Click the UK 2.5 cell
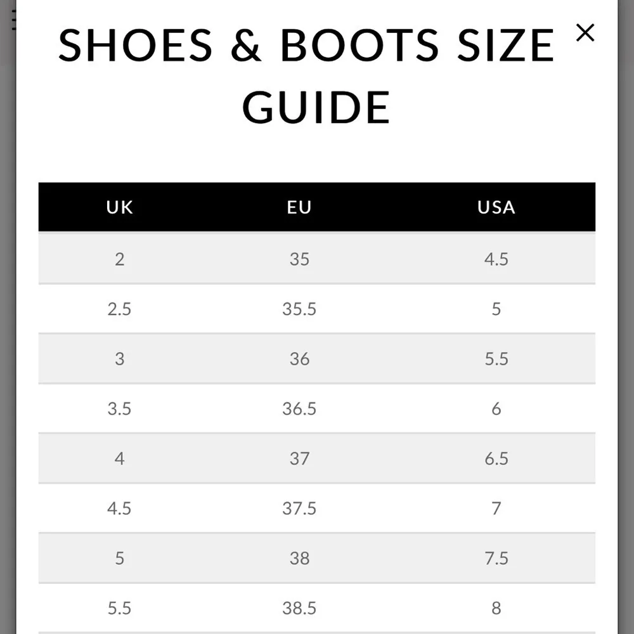The image size is (634, 634). point(119,309)
